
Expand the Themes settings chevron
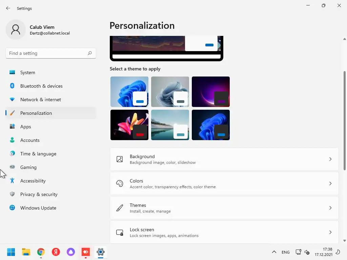[330, 208]
